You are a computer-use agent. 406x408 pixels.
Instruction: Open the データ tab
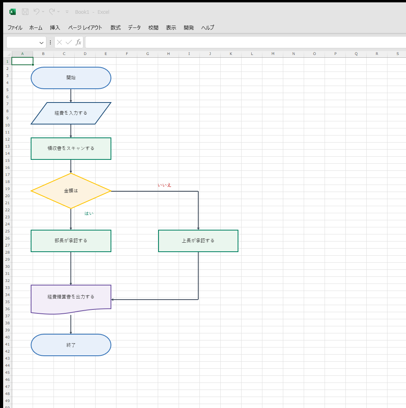pos(134,27)
